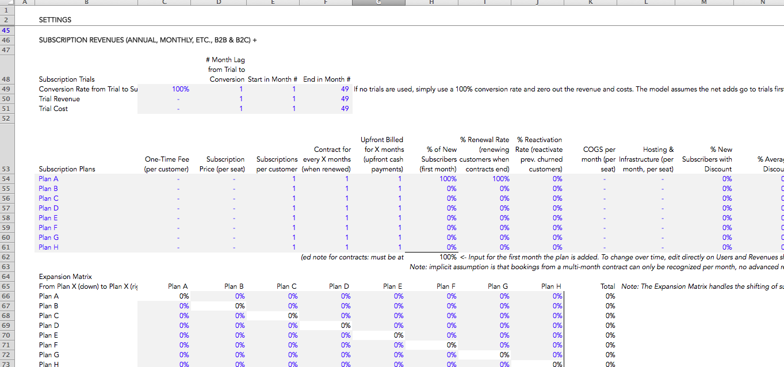Image resolution: width=784 pixels, height=367 pixels.
Task: Click the 'If no trials are used' note
Action: click(568, 89)
